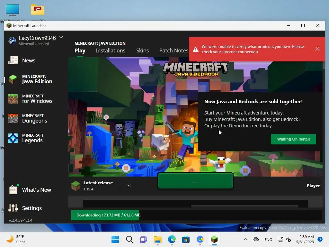
Task: Launch Microsoft Edge from the taskbar
Action: pyautogui.click(x=172, y=239)
